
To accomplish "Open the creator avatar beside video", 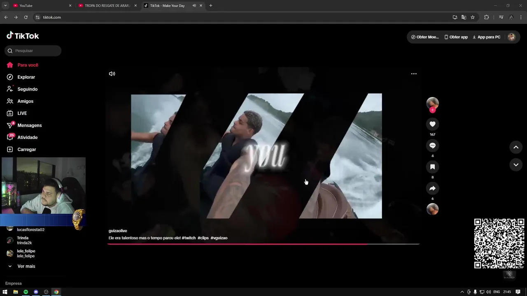I will coord(432,103).
